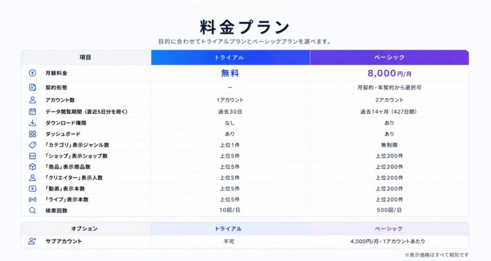
Task: Click the サブアカウント row label
Action: click(x=64, y=241)
